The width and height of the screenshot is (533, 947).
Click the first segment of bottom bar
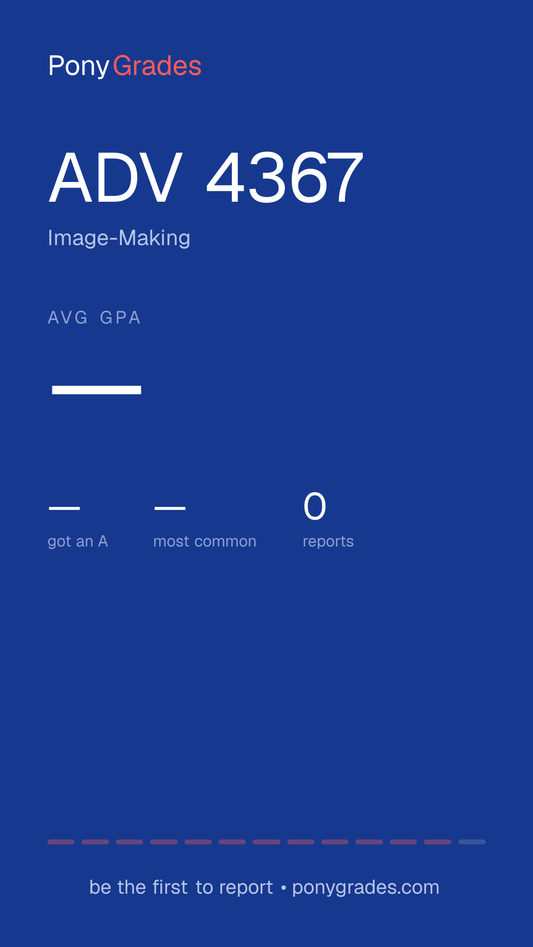61,842
